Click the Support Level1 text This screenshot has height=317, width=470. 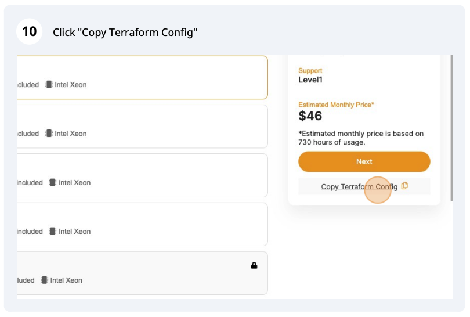click(310, 80)
